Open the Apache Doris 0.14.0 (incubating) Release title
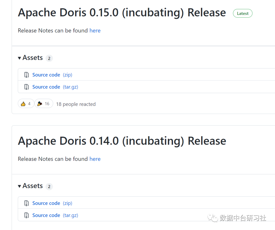Screen dimensions: 275x230 pos(122,141)
